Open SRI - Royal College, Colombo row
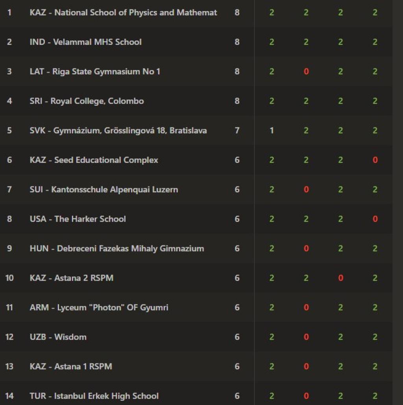This screenshot has width=403, height=405. 87,101
